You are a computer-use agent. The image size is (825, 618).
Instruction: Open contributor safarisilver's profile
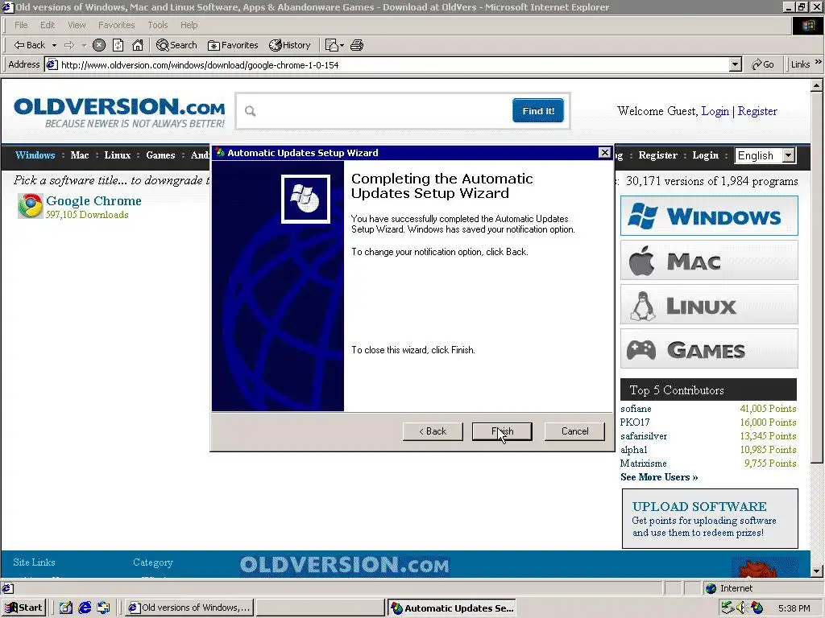pos(644,435)
